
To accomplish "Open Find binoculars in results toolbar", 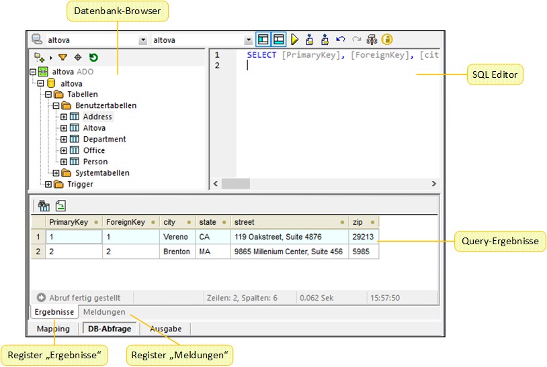I will coord(44,206).
